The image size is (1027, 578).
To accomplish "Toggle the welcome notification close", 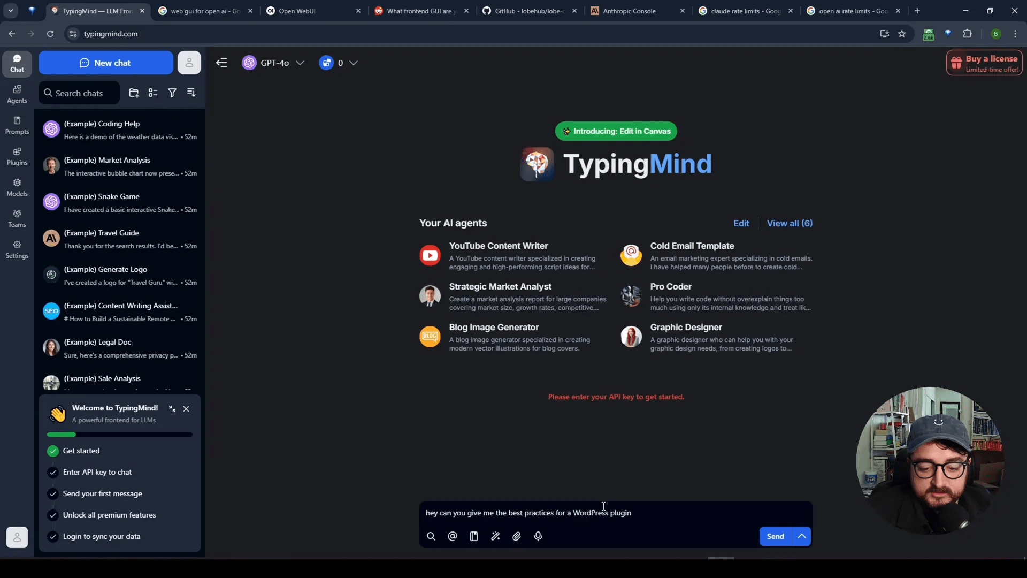I will click(186, 409).
